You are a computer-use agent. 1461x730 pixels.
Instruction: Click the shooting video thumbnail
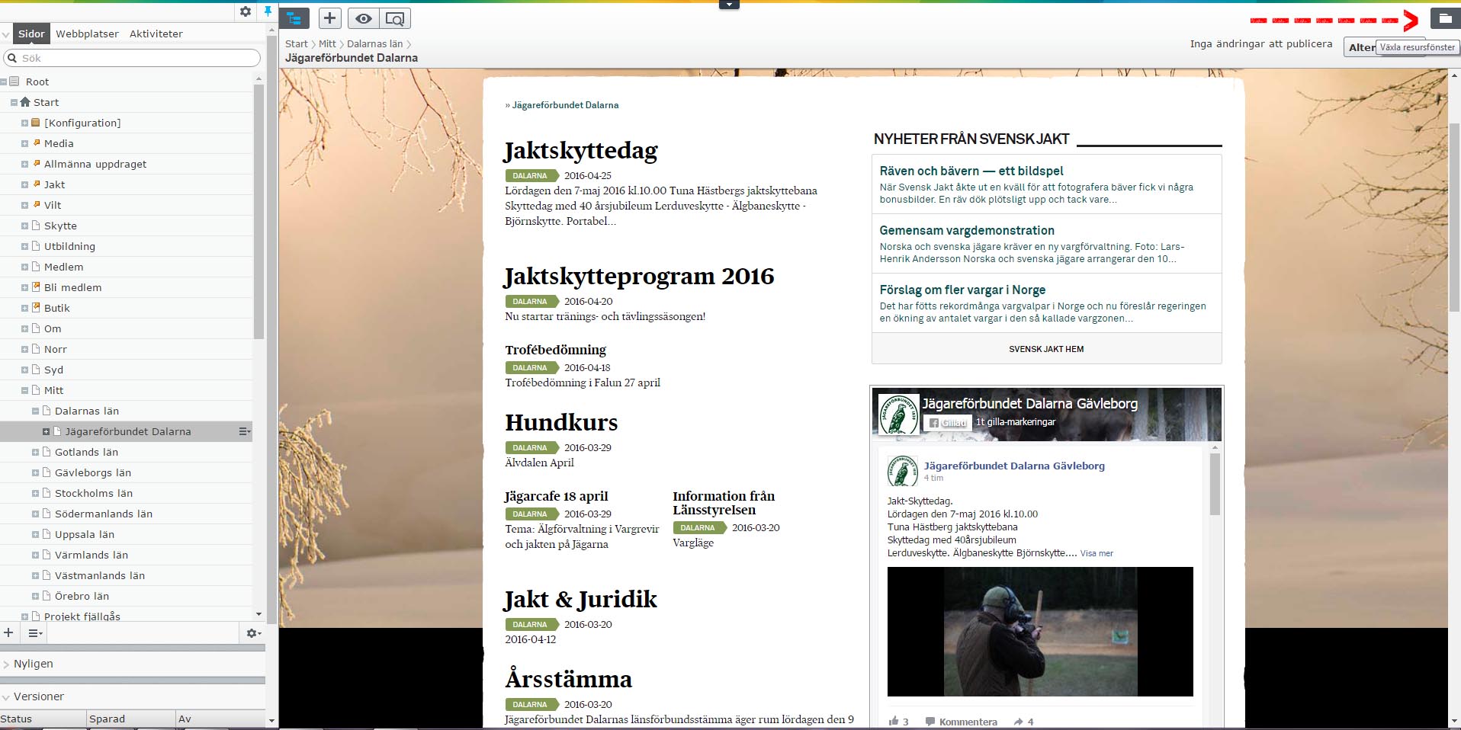(1040, 631)
